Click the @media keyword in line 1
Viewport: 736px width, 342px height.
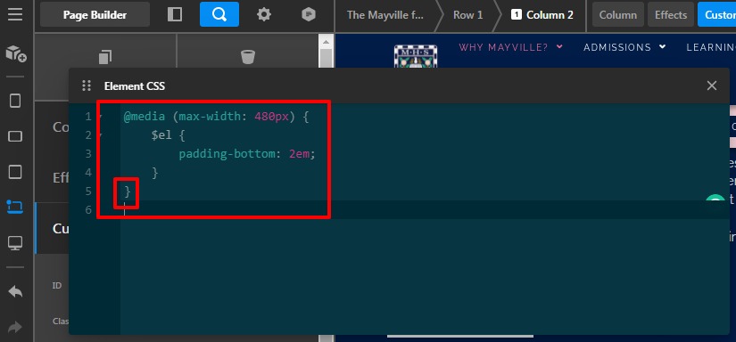coord(145,117)
